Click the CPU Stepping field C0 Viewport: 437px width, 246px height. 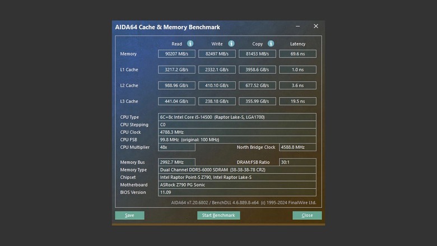[x=237, y=124]
